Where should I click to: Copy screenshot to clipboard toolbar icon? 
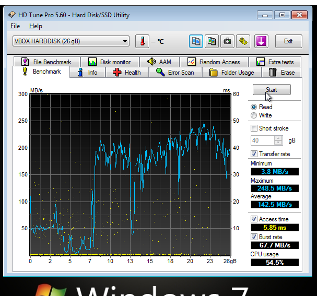(212, 41)
